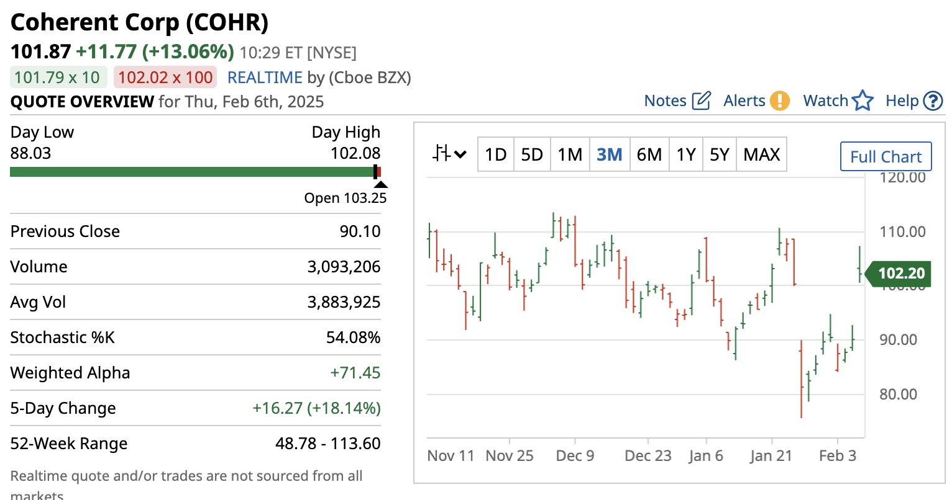This screenshot has width=952, height=500.
Task: Select the 1D chart period tab
Action: (x=495, y=154)
